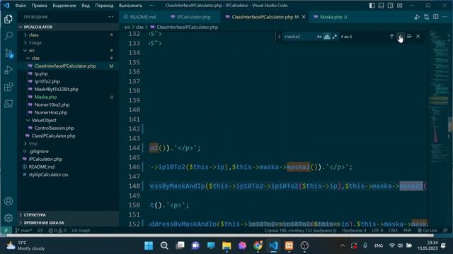Toggle bottom panel layout icon

381,6
